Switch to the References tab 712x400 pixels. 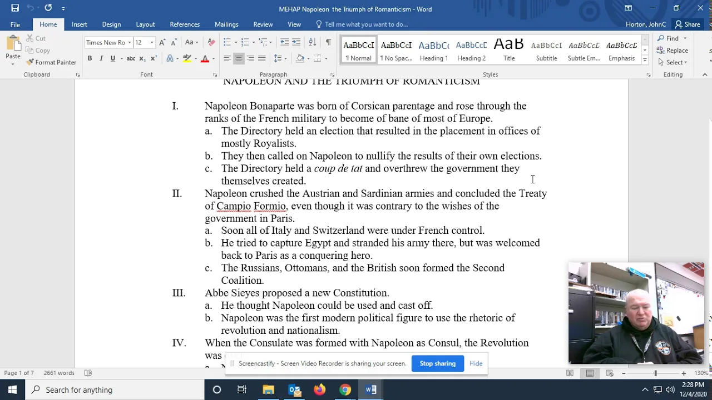coord(185,24)
